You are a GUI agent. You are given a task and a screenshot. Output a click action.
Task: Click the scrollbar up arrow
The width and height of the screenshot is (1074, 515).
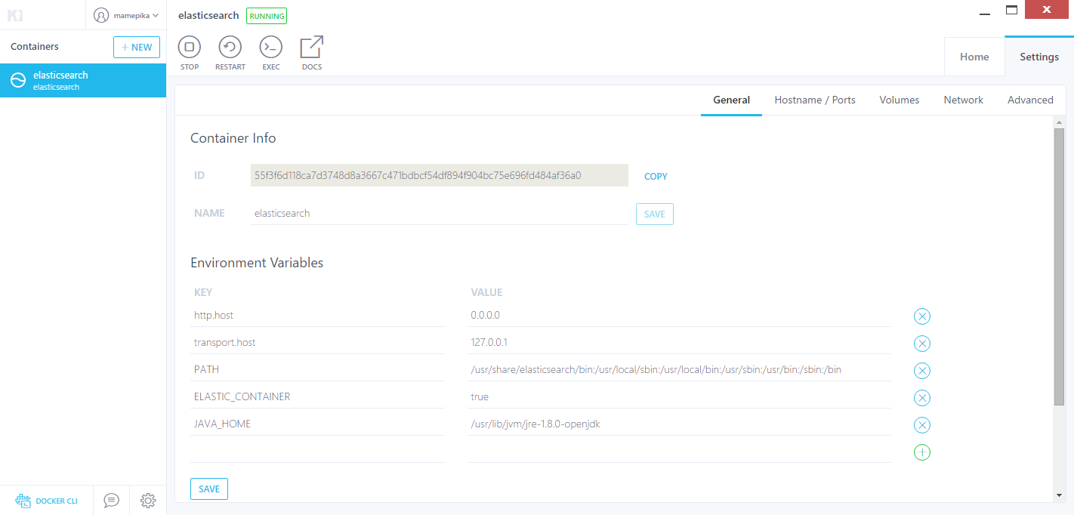tap(1059, 122)
